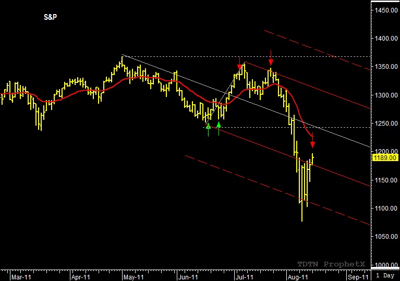Click the 1150.00 price axis label
Viewport: 400px width, 281px height.
[386, 180]
